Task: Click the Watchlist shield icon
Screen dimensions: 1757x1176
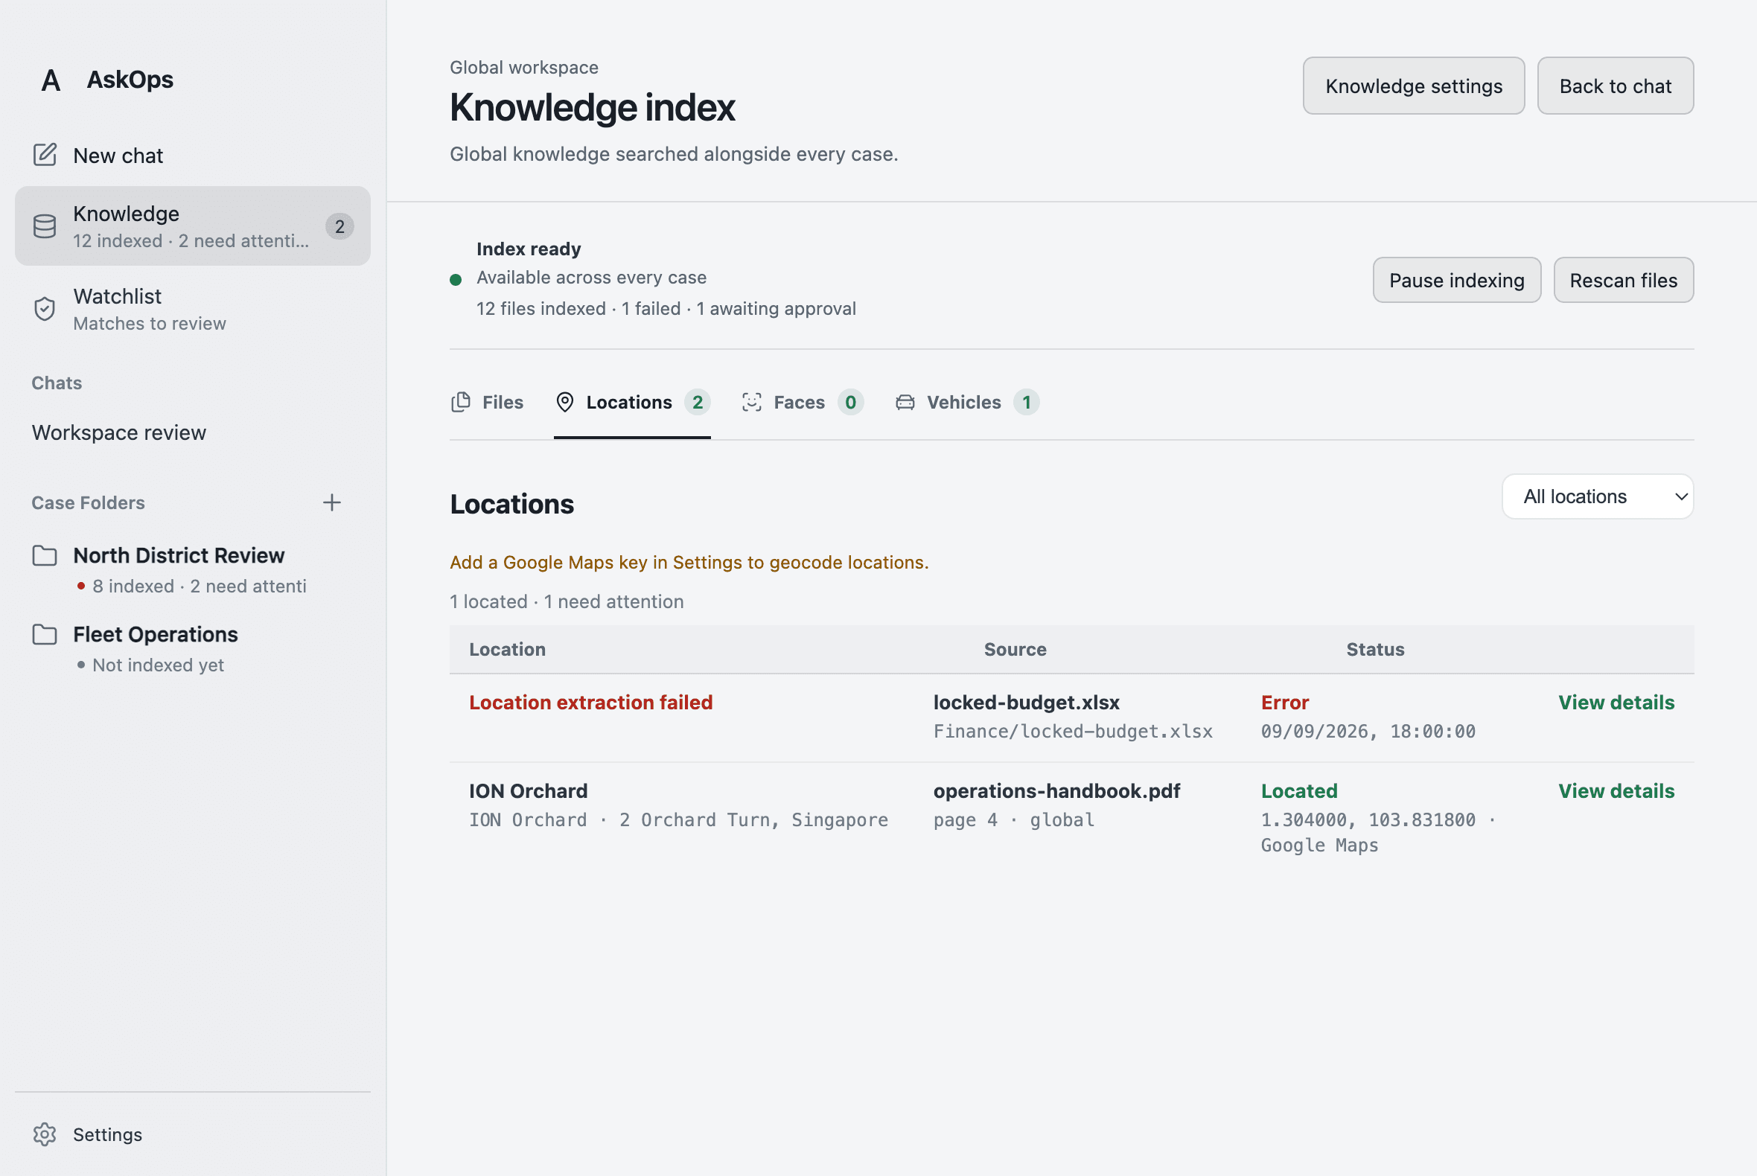Action: point(45,309)
